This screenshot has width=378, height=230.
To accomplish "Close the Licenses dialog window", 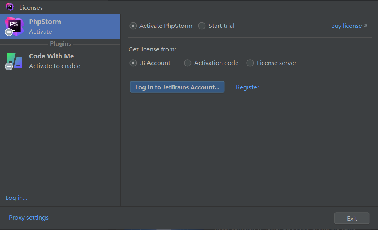I will coord(371,7).
